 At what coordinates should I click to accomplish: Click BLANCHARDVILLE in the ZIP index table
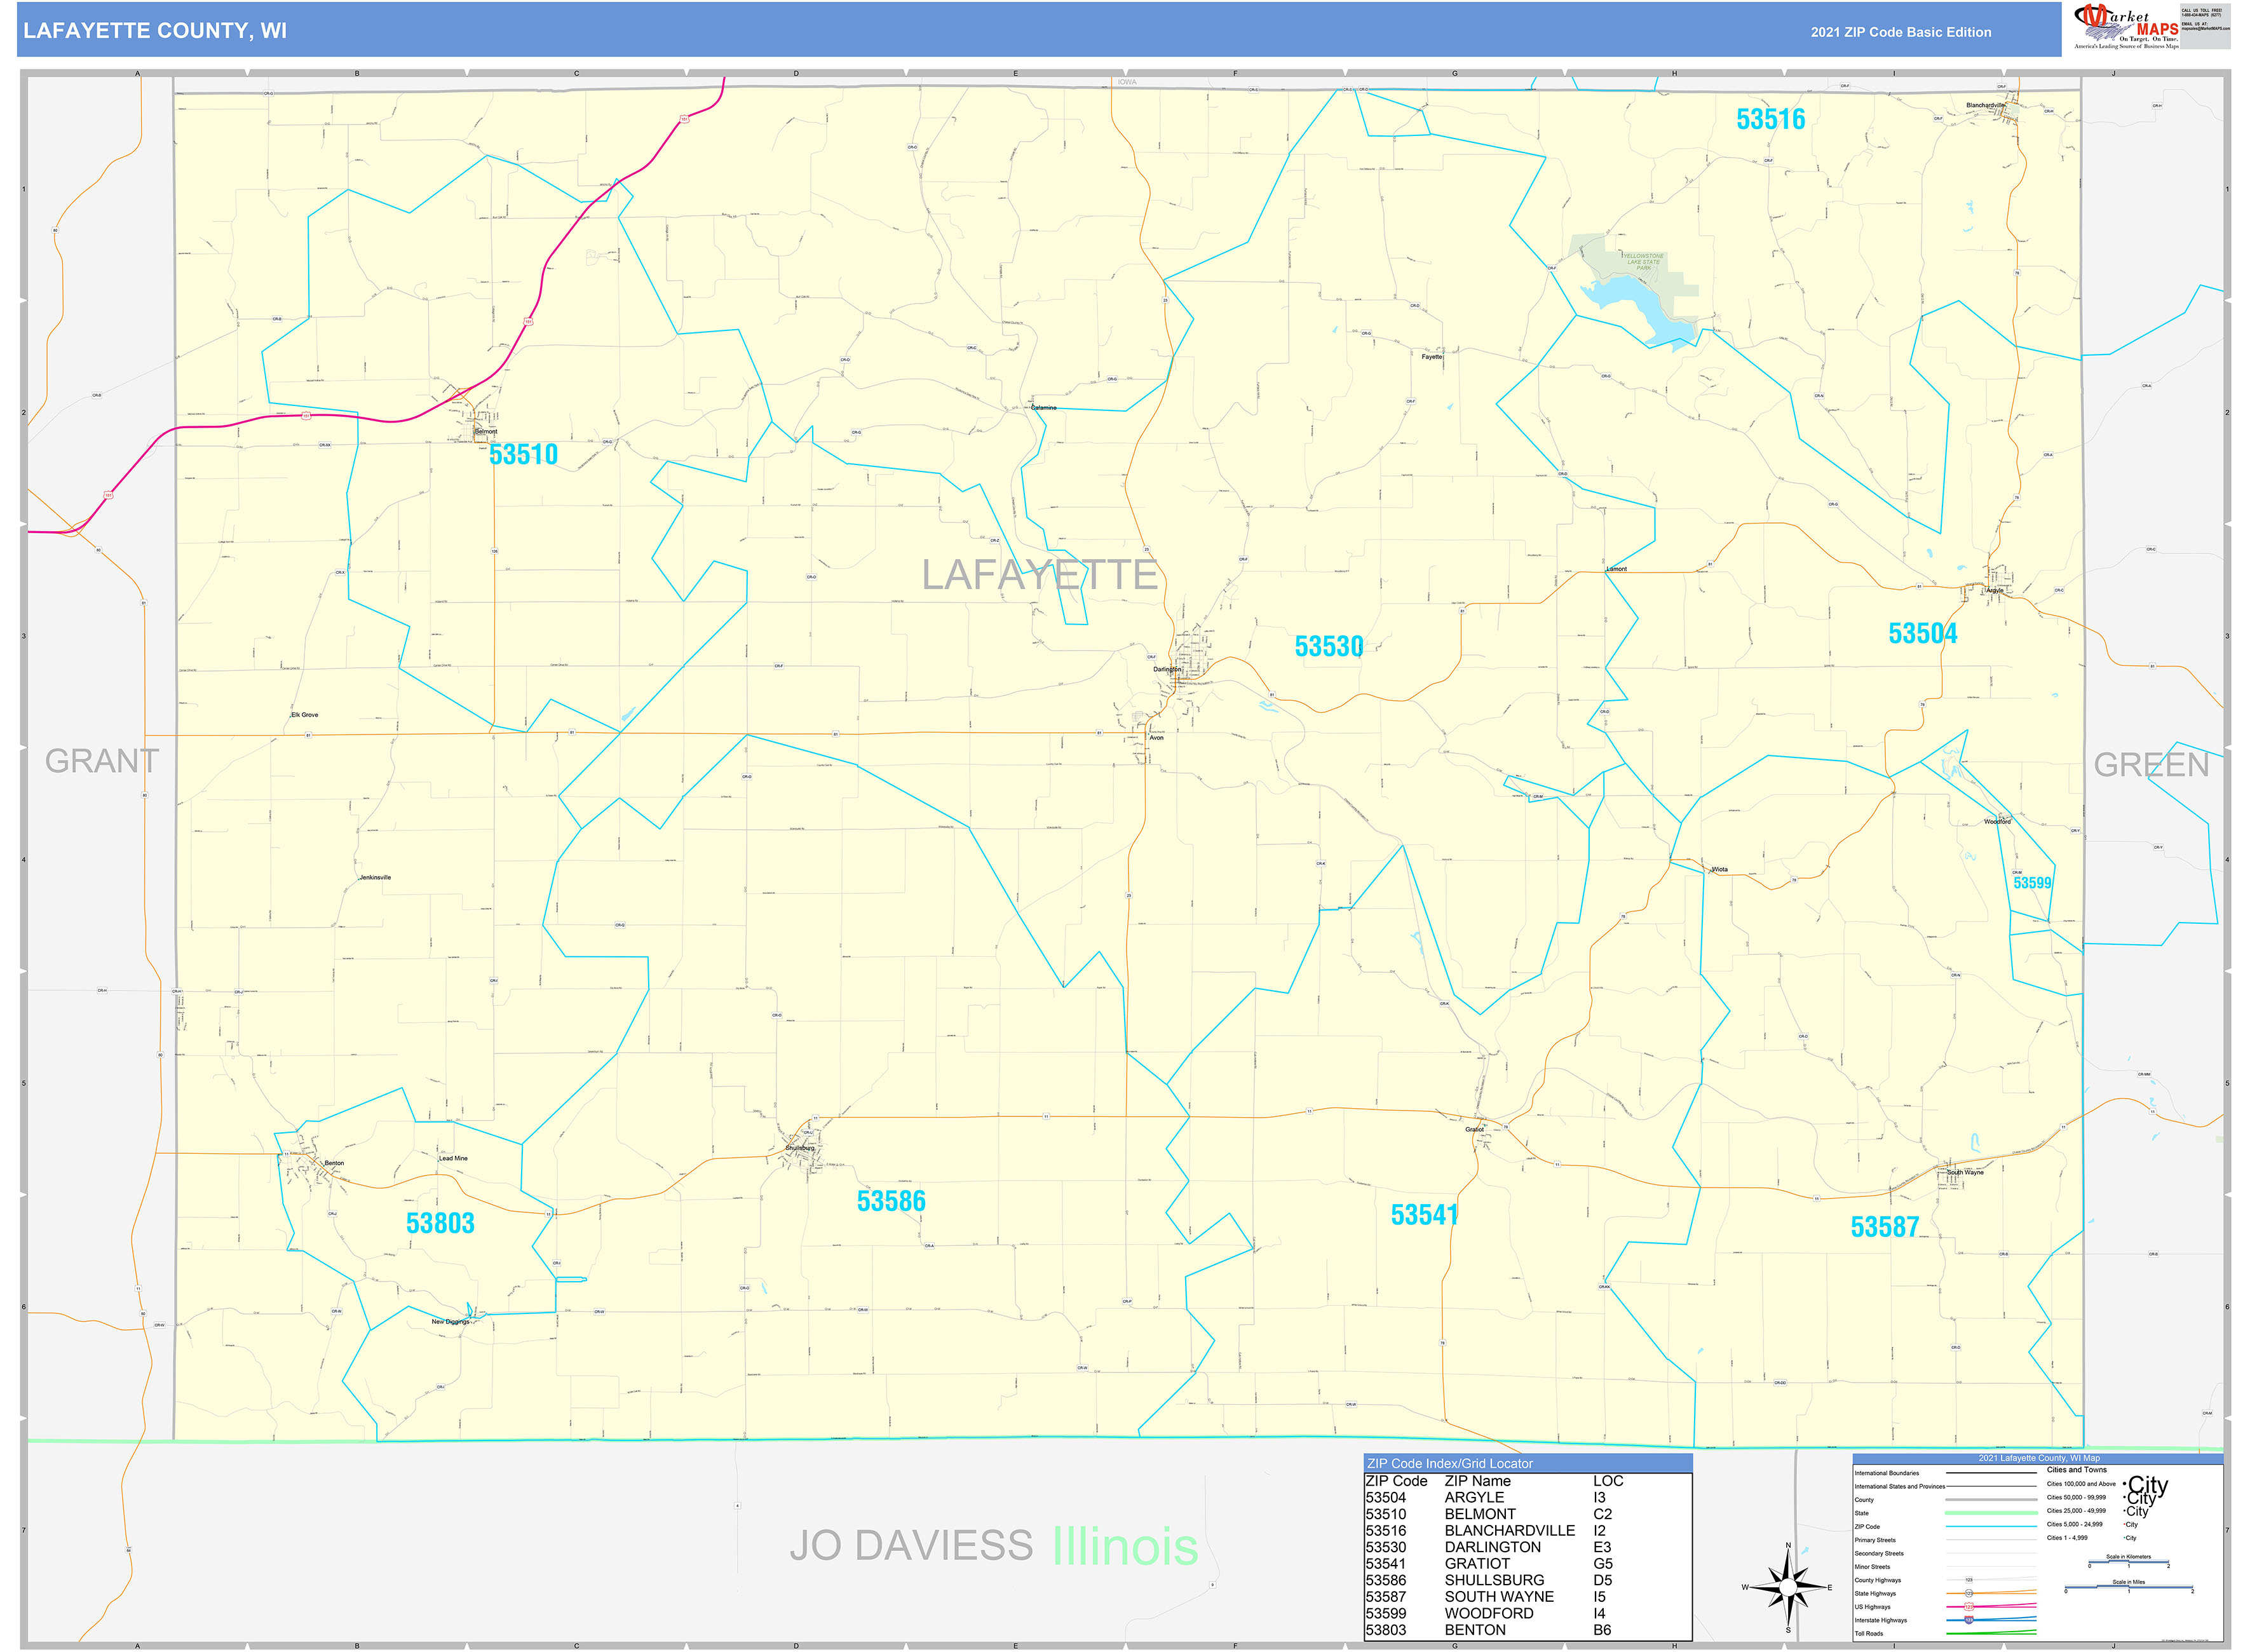(x=1509, y=1531)
